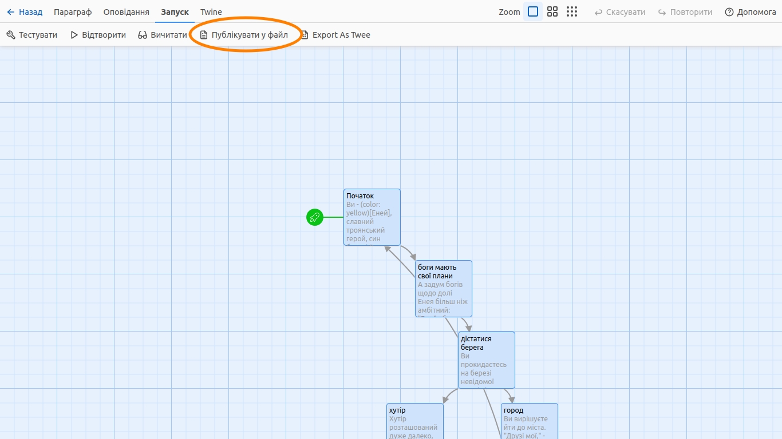The height and width of the screenshot is (439, 782).
Task: Click the Публікувати у файл button
Action: [x=244, y=35]
